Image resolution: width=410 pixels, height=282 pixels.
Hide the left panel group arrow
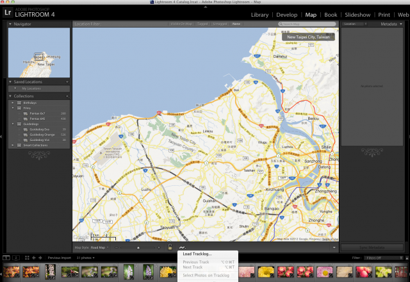click(x=1, y=137)
